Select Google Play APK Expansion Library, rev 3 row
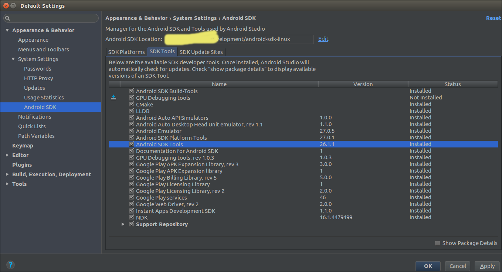Viewport: 502px width, 272px height. click(303, 164)
